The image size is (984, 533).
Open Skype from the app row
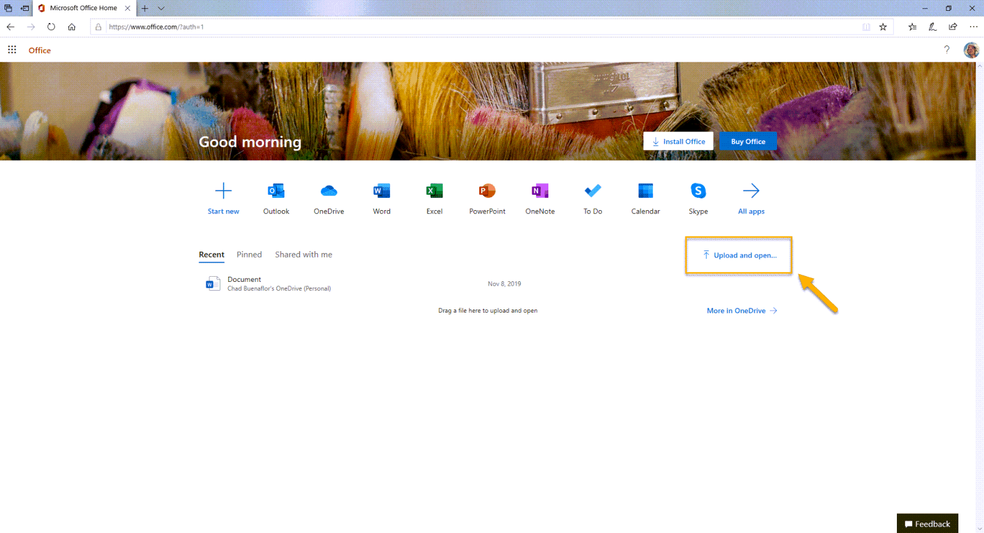pos(698,195)
